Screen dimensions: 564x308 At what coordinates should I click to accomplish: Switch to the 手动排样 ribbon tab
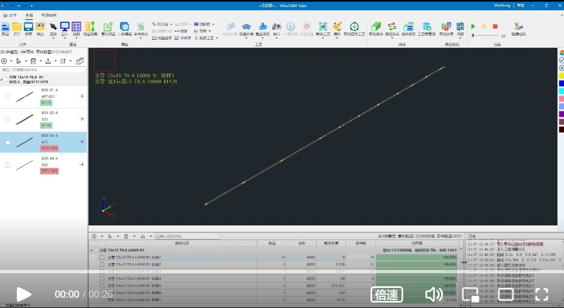coord(48,15)
